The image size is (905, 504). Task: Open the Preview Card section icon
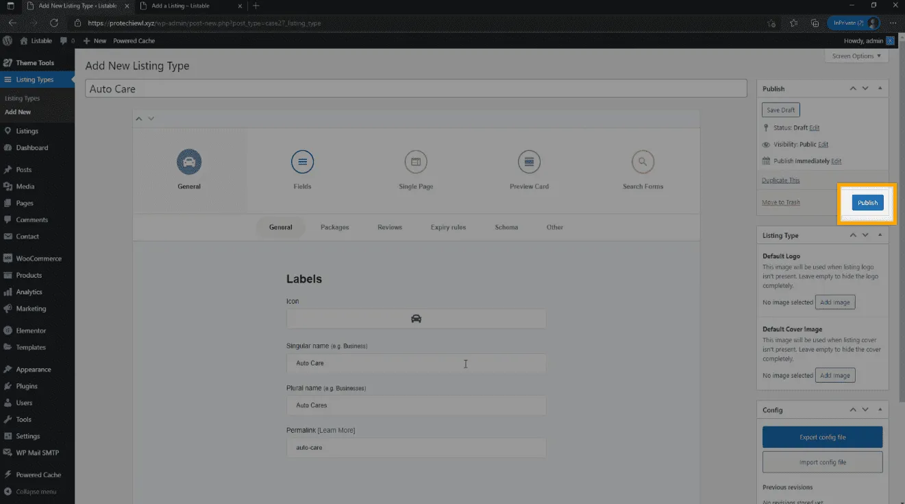pyautogui.click(x=529, y=163)
